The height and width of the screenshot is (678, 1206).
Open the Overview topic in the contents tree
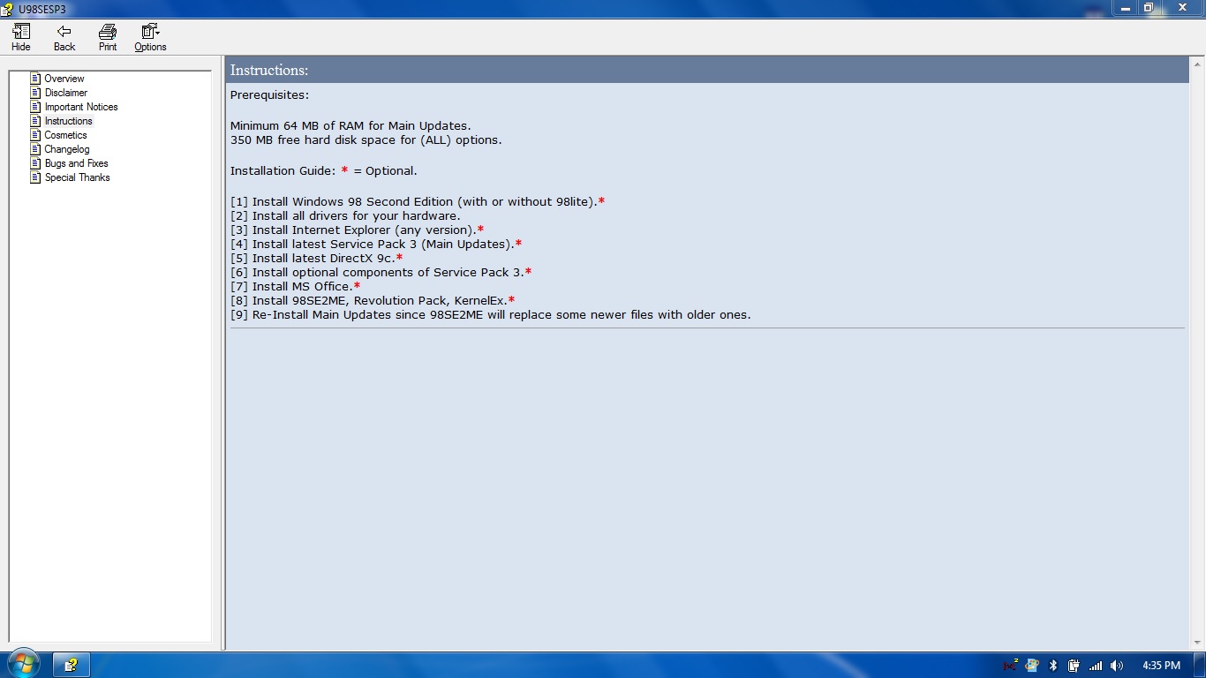(x=64, y=79)
